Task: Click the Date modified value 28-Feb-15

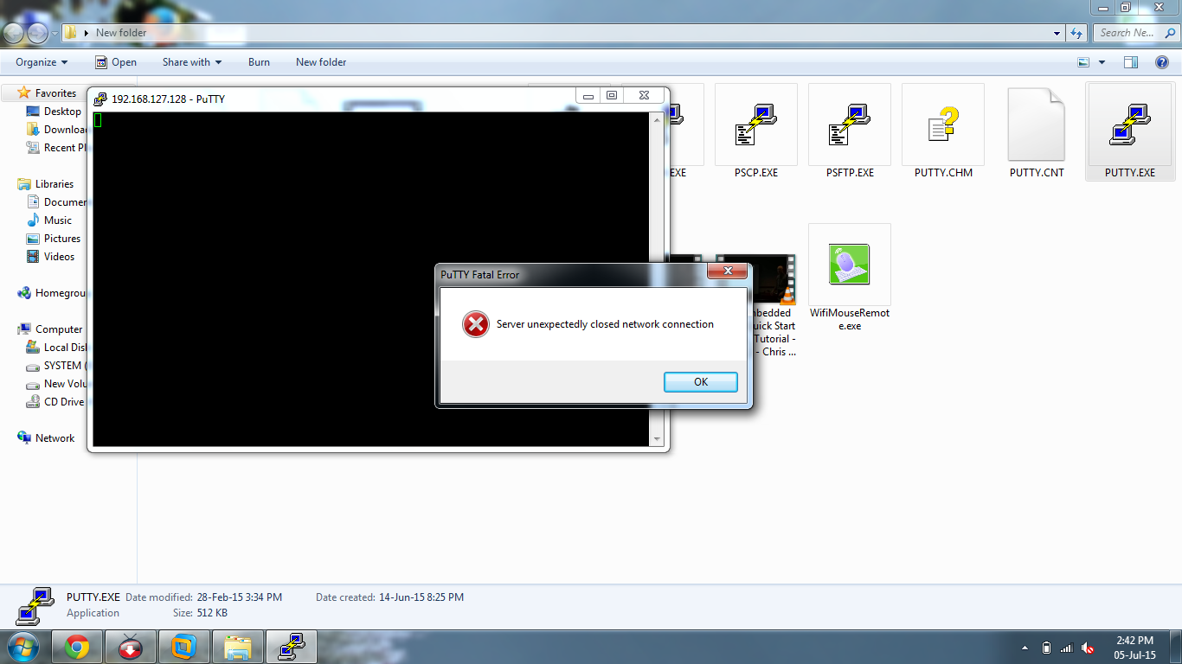Action: coord(238,597)
